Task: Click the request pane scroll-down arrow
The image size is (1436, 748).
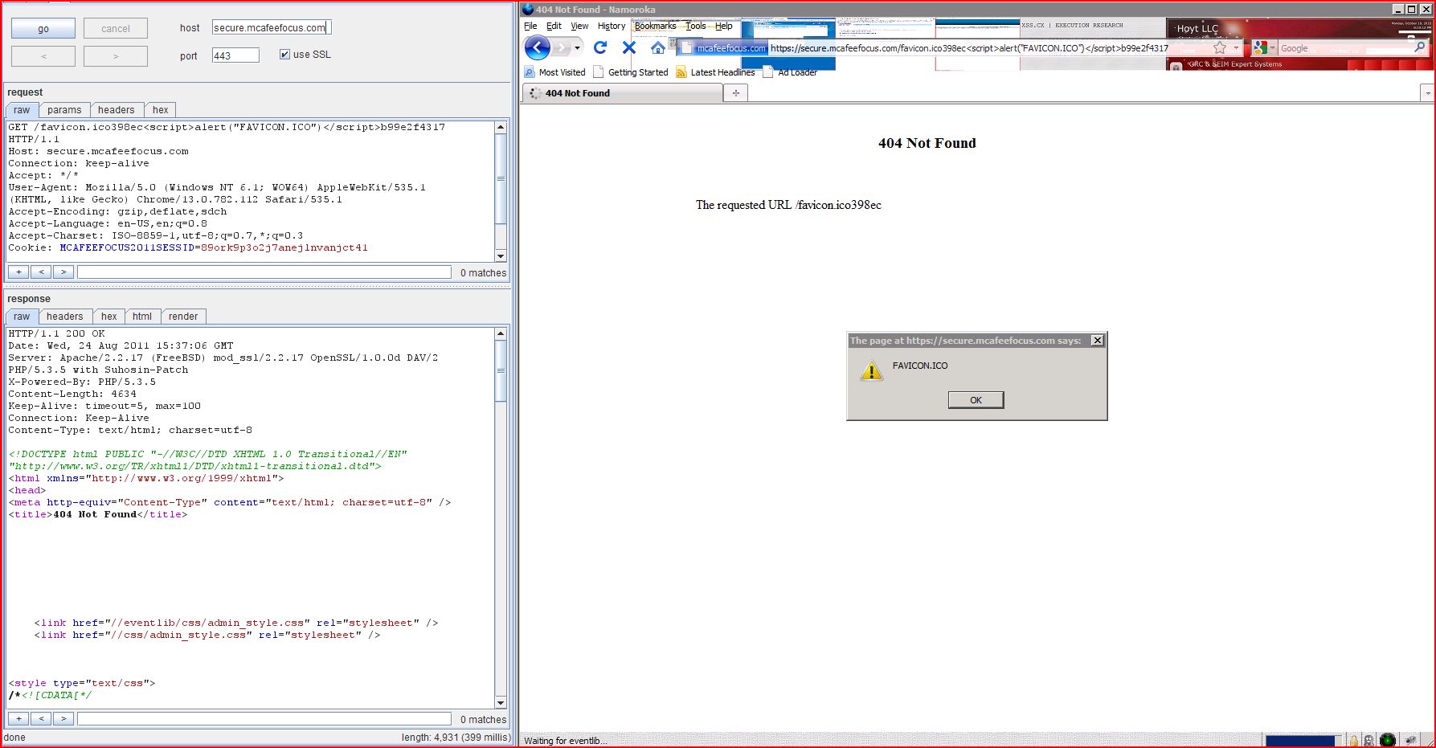Action: pyautogui.click(x=501, y=256)
